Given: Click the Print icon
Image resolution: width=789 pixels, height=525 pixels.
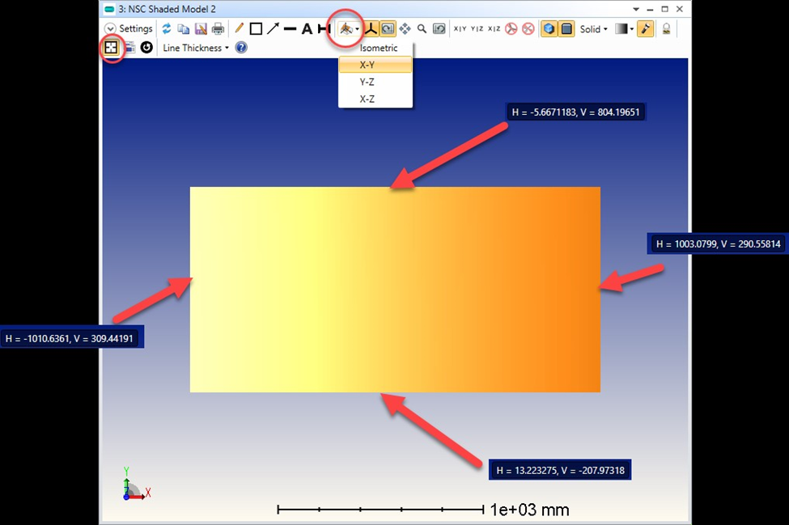Looking at the screenshot, I should pos(217,28).
